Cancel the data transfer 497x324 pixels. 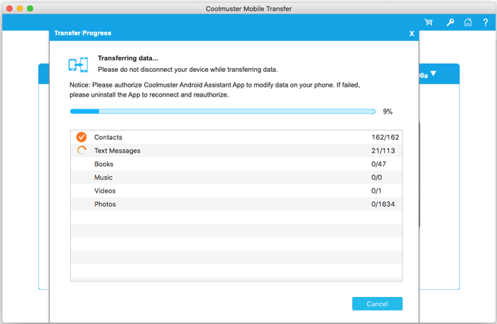[377, 303]
